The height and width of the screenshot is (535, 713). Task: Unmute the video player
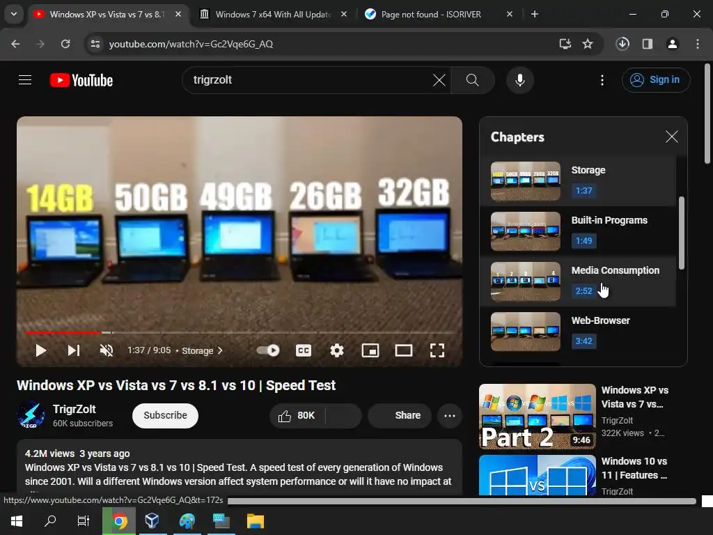(107, 350)
